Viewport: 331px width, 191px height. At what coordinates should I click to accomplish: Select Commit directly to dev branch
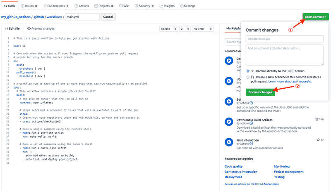(248, 71)
